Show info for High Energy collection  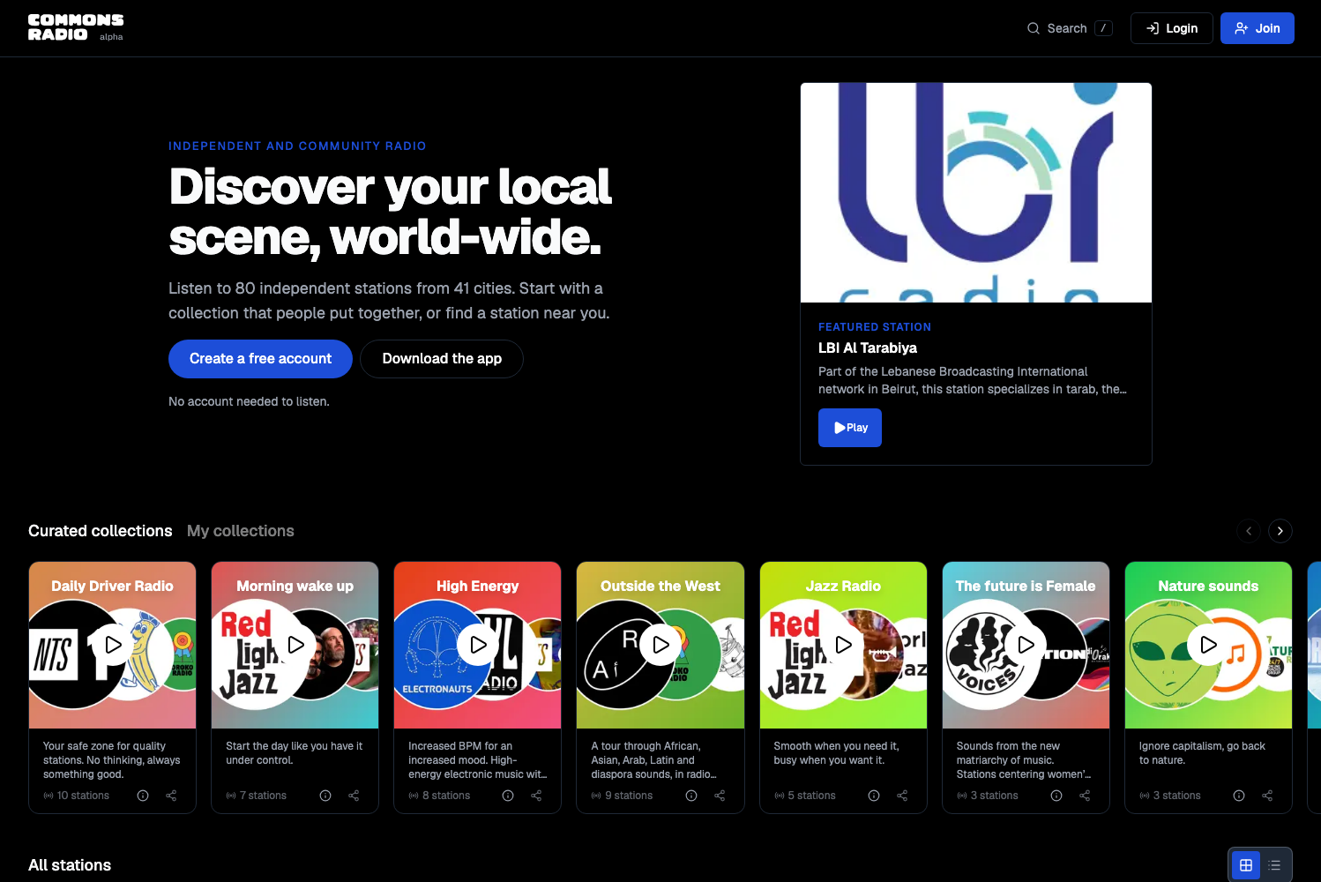point(508,796)
